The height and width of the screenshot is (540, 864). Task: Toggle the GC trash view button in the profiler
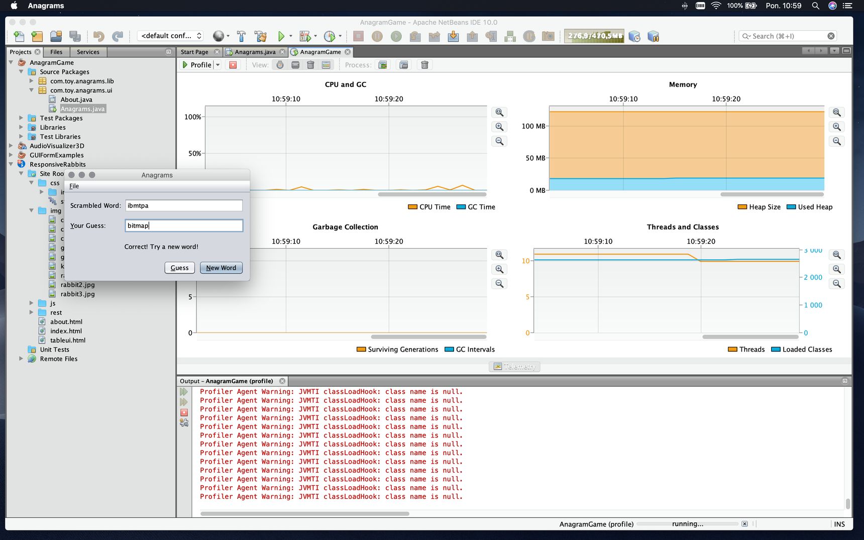pos(310,65)
